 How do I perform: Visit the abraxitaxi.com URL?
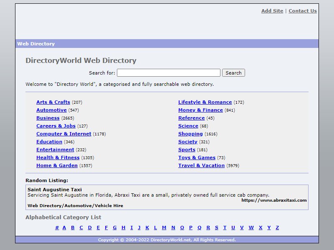pyautogui.click(x=274, y=200)
